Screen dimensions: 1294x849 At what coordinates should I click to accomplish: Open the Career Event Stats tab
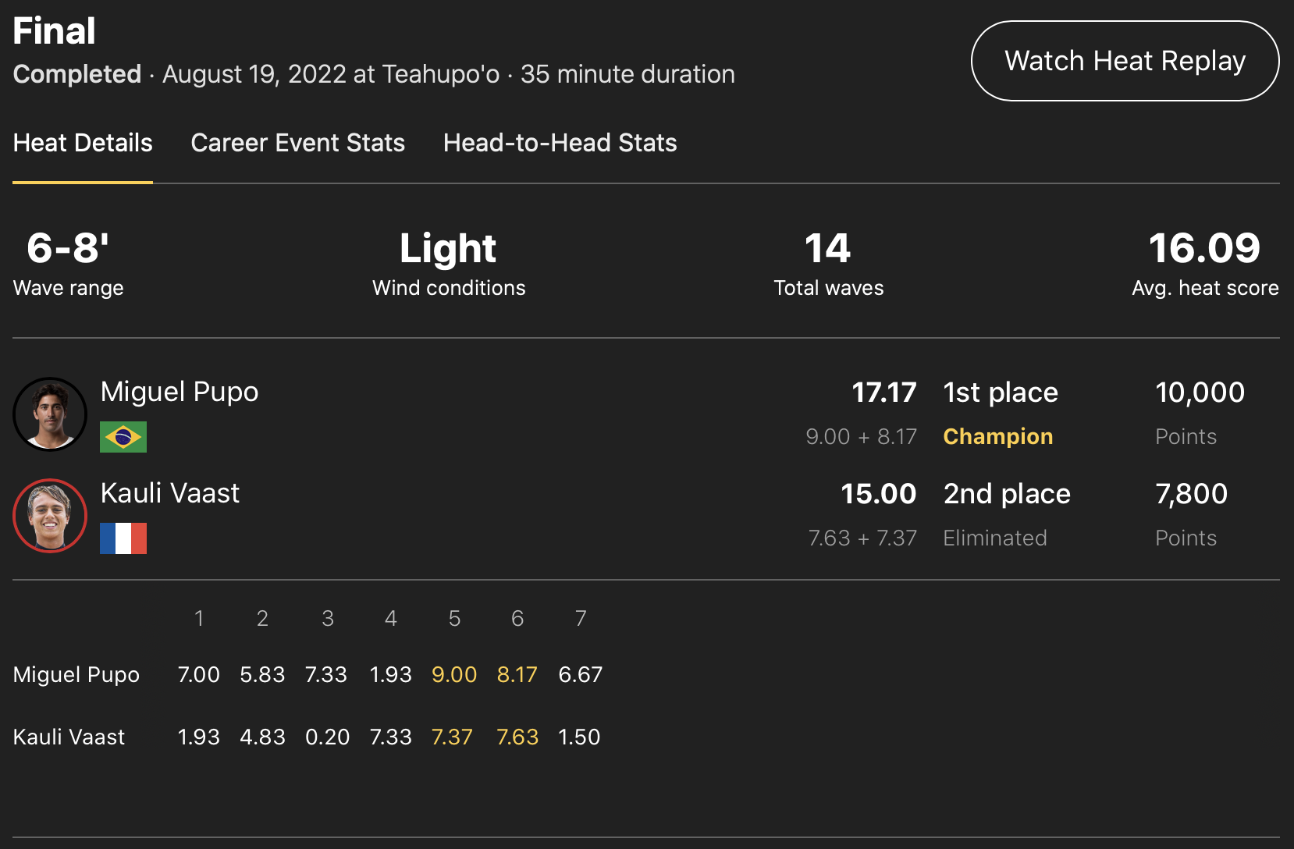tap(297, 143)
